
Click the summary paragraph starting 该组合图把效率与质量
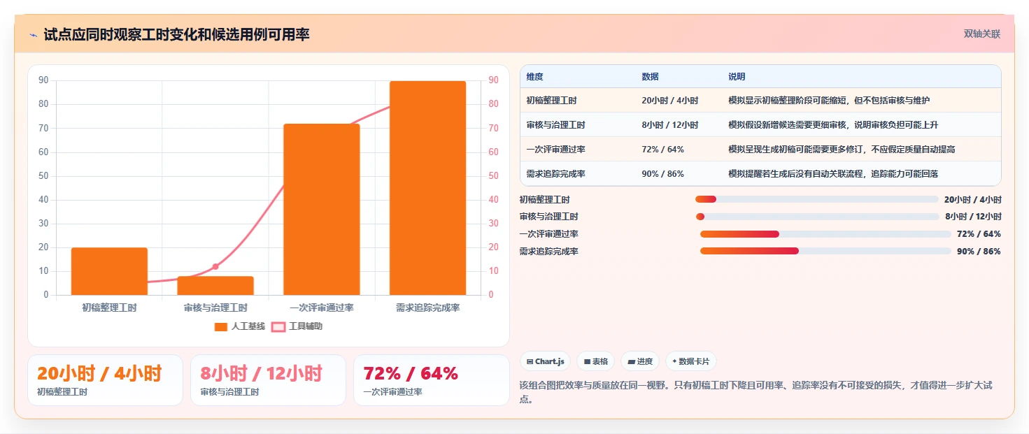click(x=760, y=392)
